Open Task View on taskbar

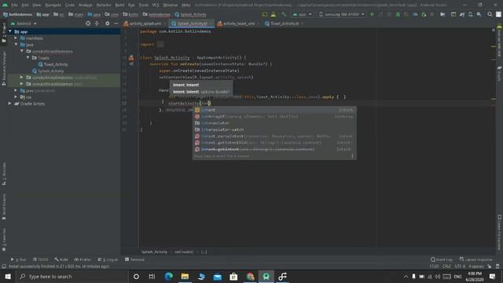tap(152, 276)
